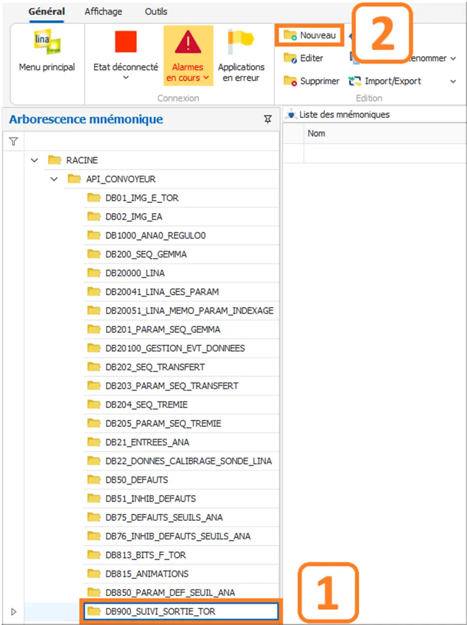Click the Nom column header
467x625 pixels.
point(316,133)
